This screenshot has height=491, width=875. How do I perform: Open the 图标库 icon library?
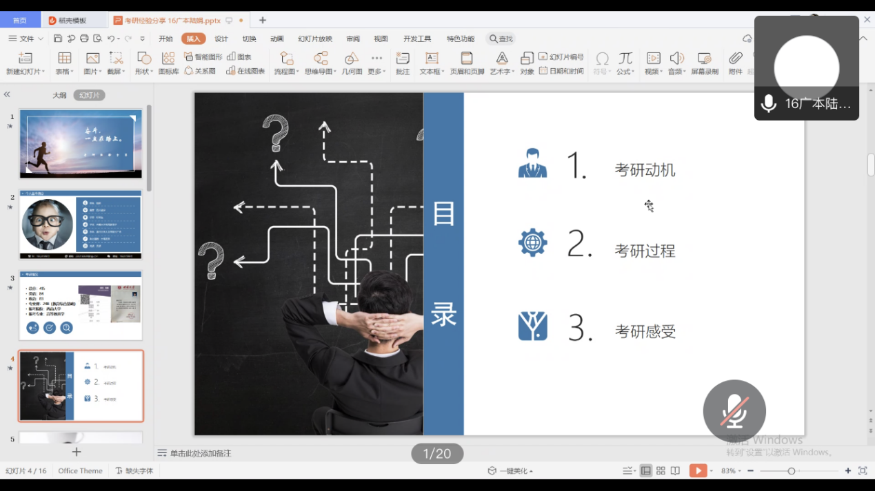pos(168,63)
